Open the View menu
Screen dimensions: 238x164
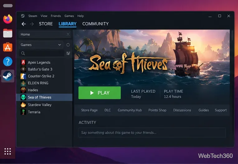[x=44, y=16]
